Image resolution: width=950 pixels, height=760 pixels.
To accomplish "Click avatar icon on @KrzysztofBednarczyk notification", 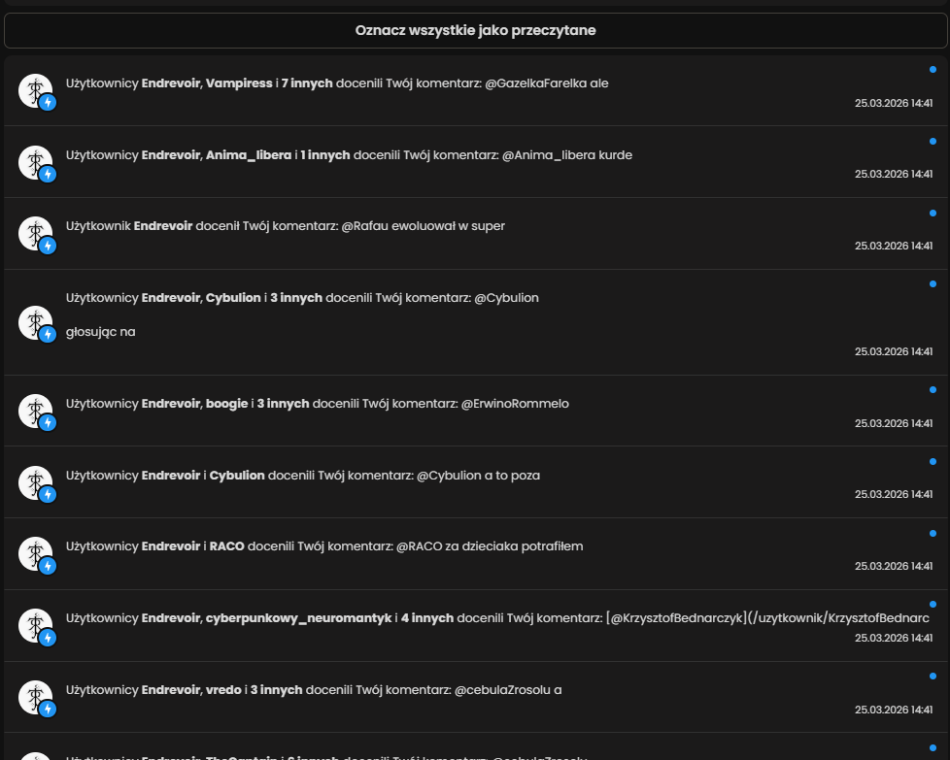I will coord(36,626).
